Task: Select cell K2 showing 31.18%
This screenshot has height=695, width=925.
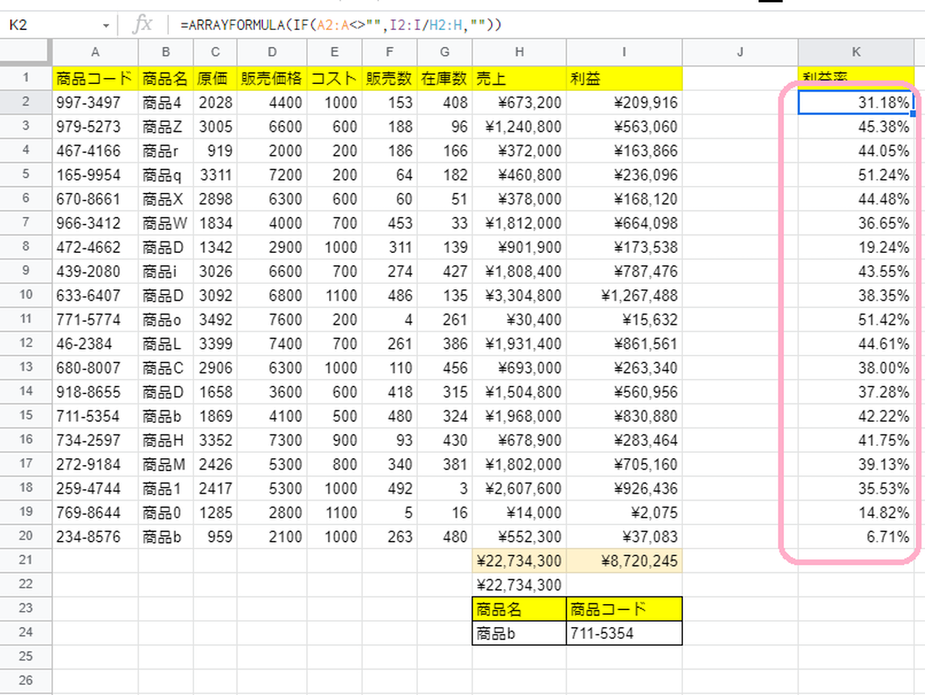Action: coord(856,103)
